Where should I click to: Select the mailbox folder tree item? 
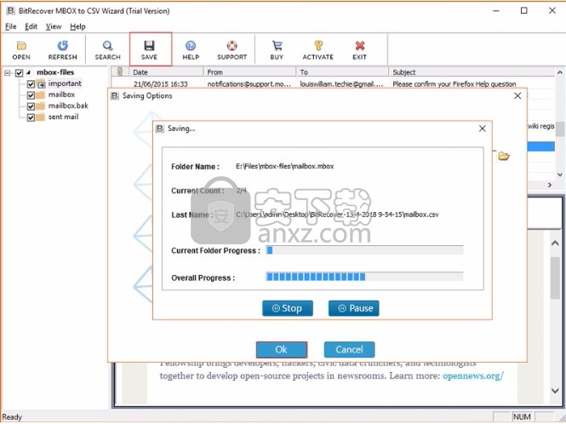coord(61,95)
